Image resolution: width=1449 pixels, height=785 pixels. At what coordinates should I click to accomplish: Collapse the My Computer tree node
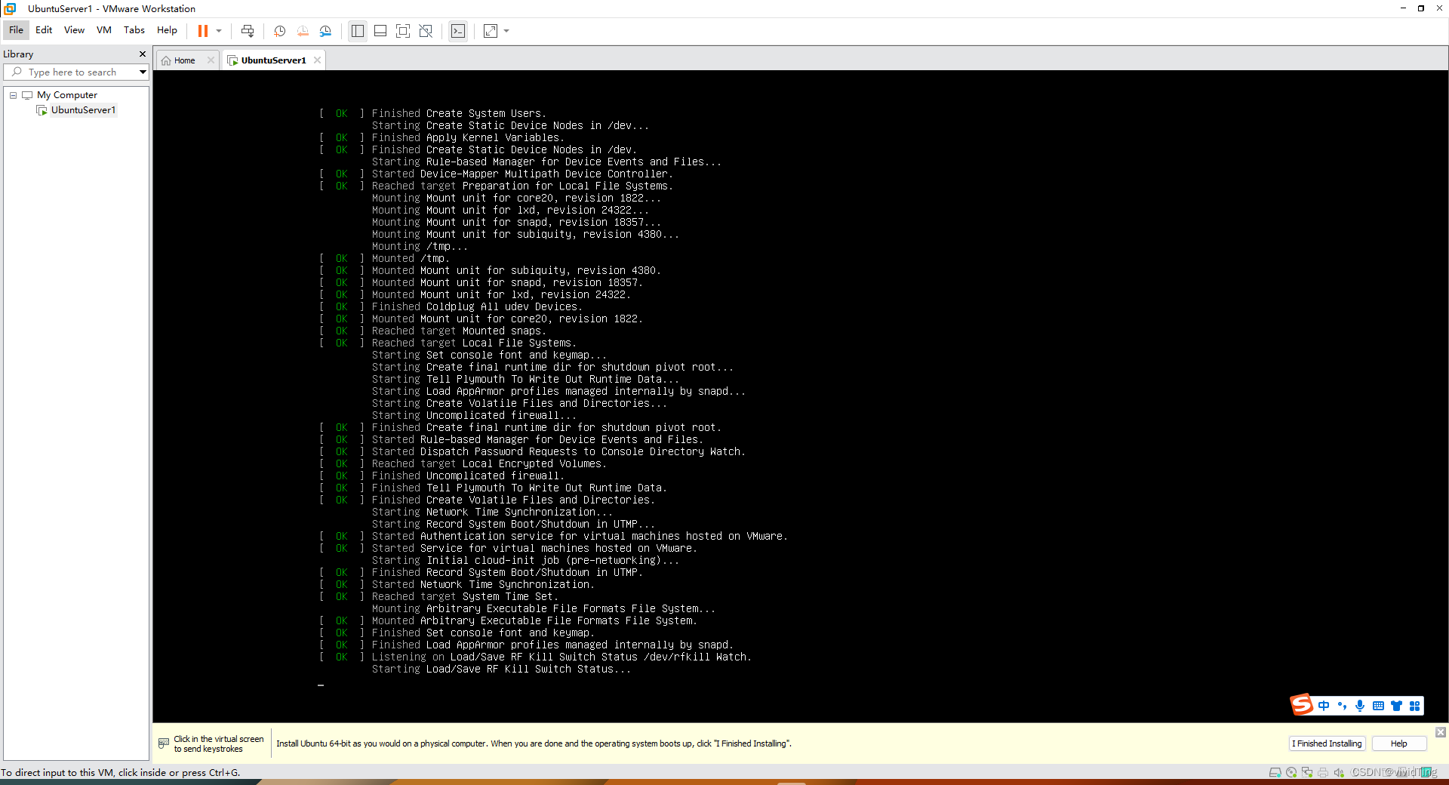tap(12, 94)
